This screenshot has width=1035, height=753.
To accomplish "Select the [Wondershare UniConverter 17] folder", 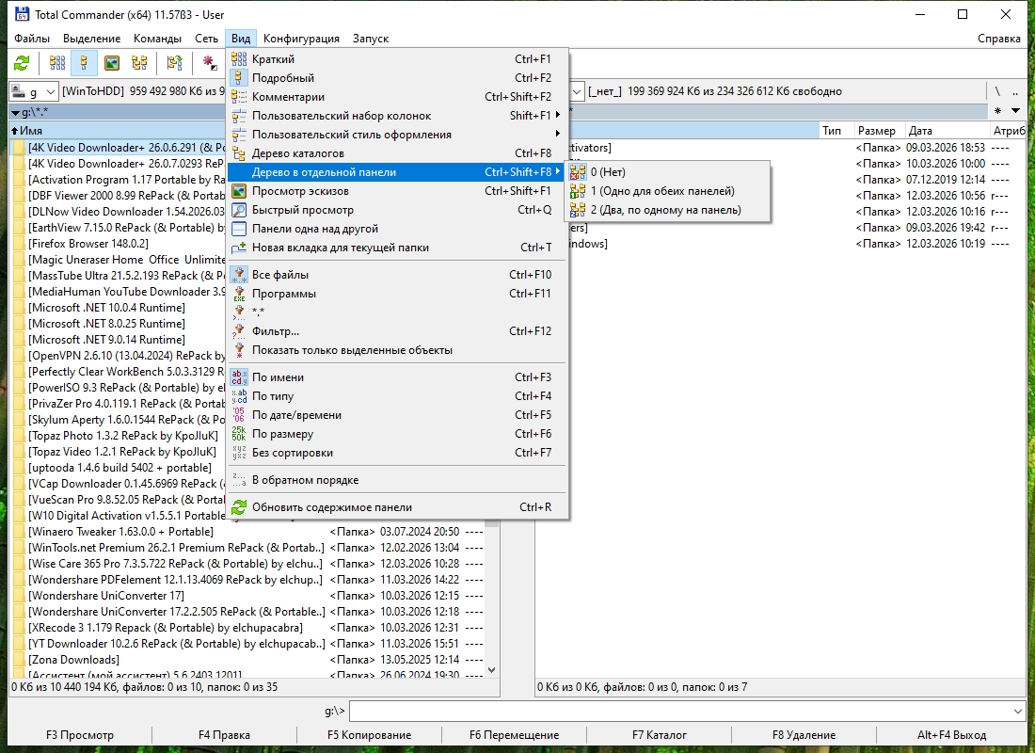I will (106, 596).
